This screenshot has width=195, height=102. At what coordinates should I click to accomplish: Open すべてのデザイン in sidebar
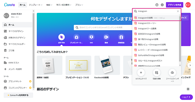pyautogui.click(x=17, y=31)
